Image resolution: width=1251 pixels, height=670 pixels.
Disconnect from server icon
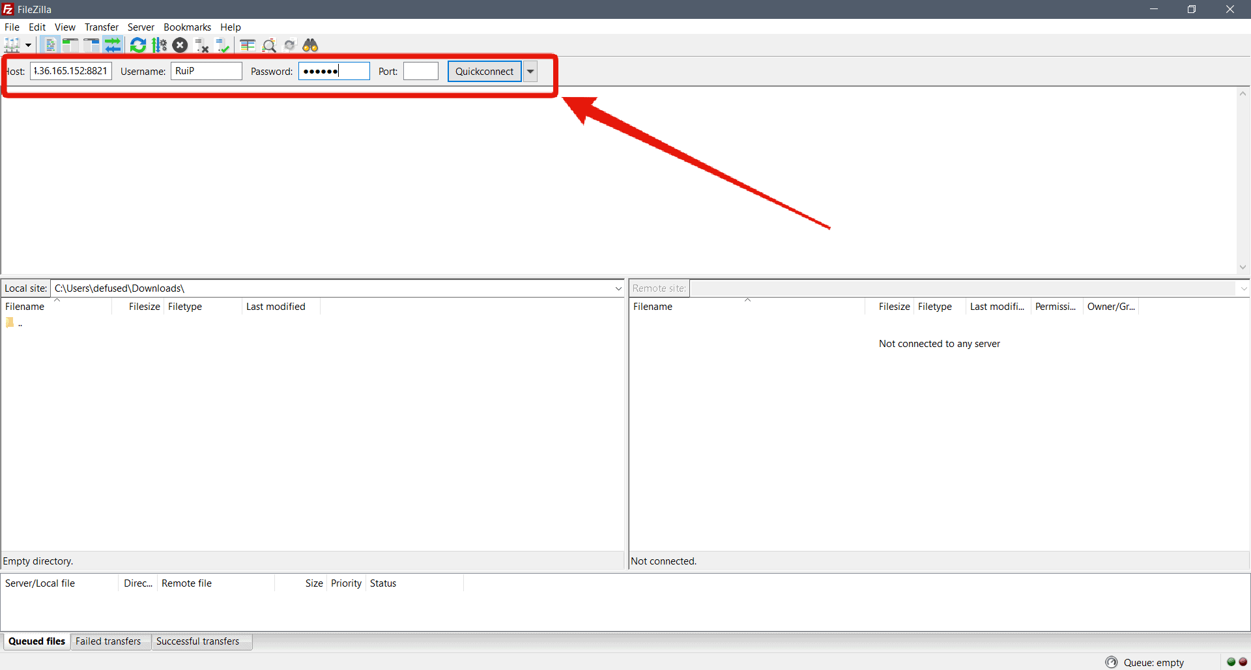(201, 45)
